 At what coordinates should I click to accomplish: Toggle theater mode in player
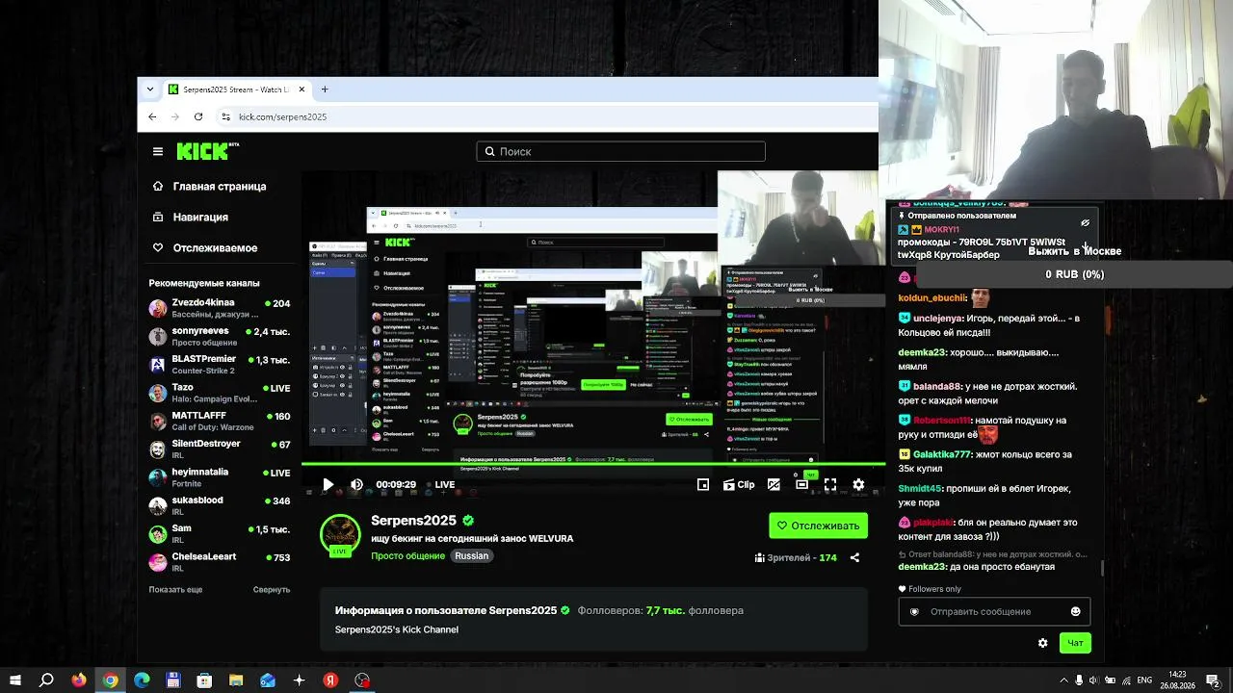click(801, 485)
